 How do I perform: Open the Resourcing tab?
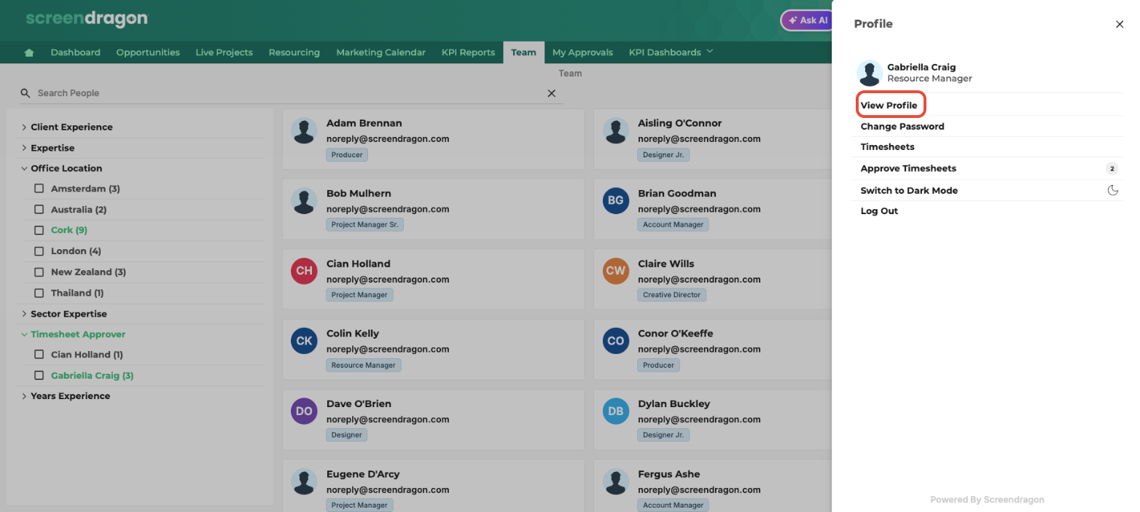coord(294,52)
